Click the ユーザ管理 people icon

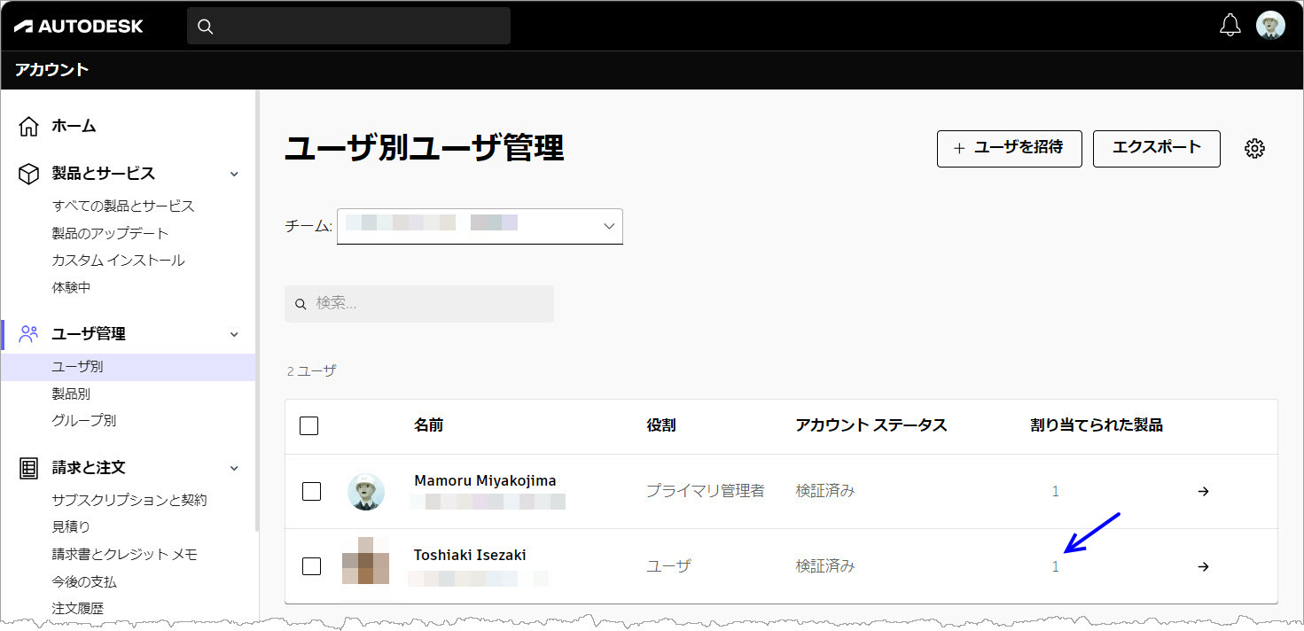[x=27, y=333]
